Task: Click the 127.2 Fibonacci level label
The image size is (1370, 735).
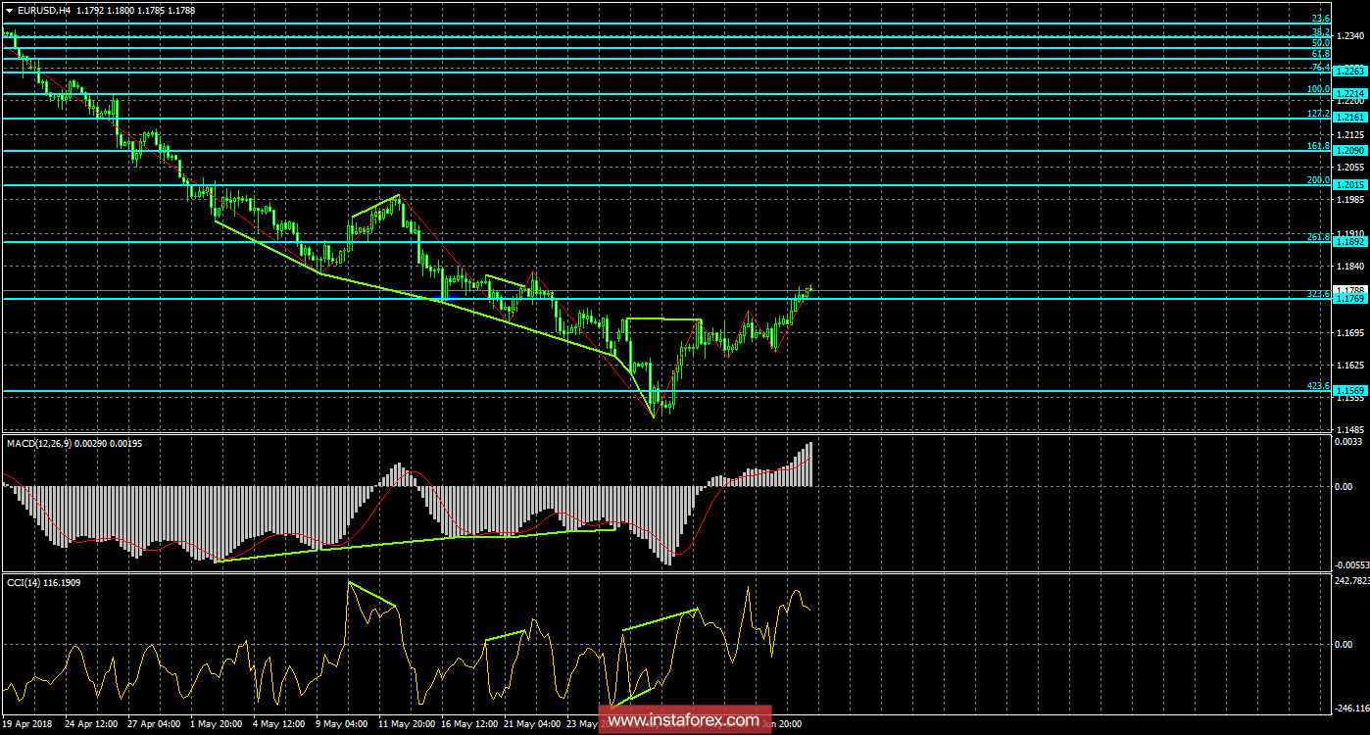Action: pyautogui.click(x=1318, y=114)
